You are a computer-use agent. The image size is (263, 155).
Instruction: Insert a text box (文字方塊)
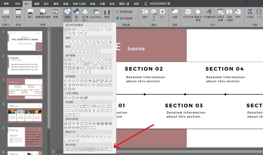(x=188, y=15)
